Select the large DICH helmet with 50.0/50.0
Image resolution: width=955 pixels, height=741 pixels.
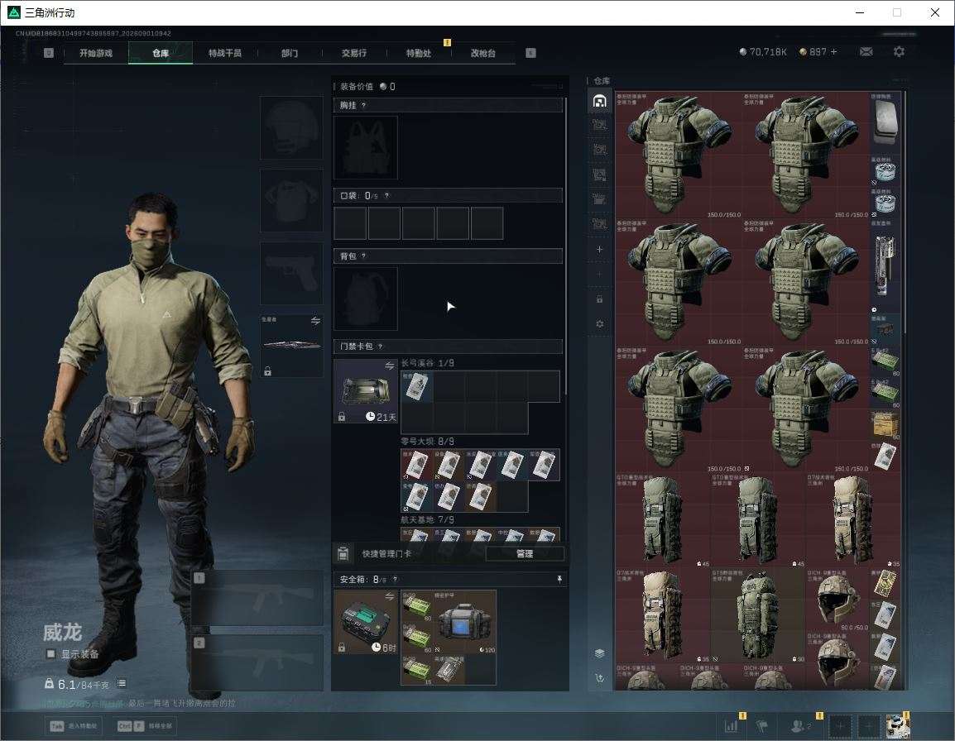point(837,599)
